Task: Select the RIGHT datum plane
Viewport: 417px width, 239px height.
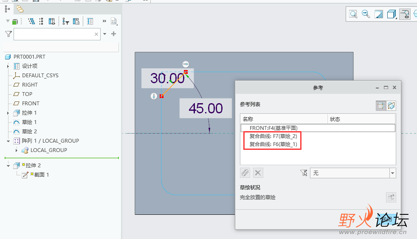Action: [x=30, y=85]
